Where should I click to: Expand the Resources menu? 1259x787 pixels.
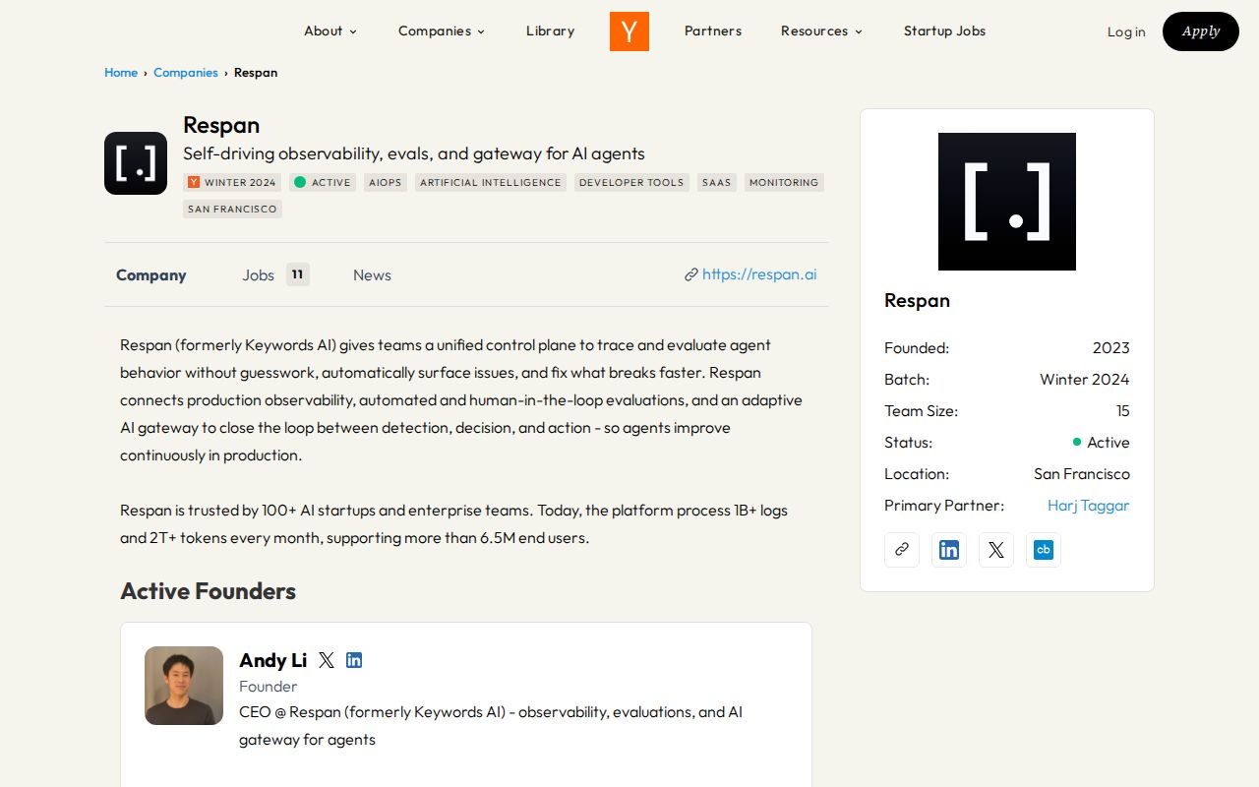pos(821,31)
